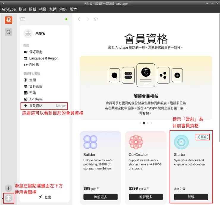Click the Co-Creator plan flower icon
Viewport: 220px width, 205px height.
136,142
